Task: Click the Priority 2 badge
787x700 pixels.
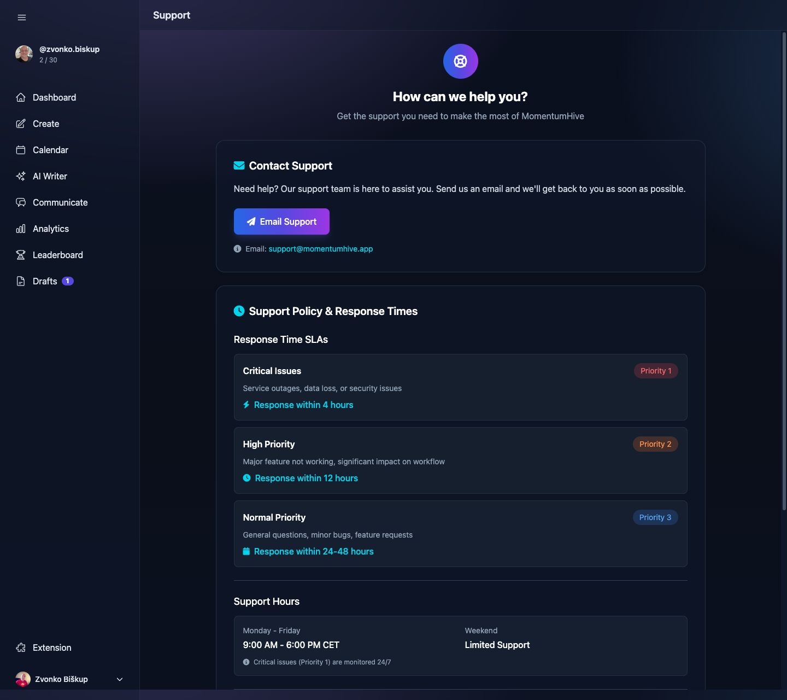Action: pos(655,444)
